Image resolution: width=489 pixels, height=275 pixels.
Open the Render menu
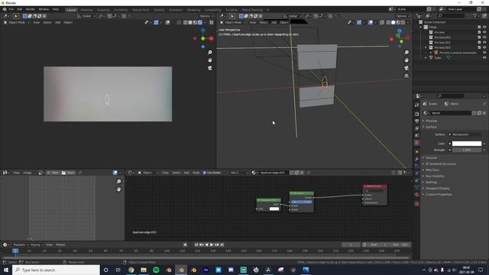pos(31,9)
